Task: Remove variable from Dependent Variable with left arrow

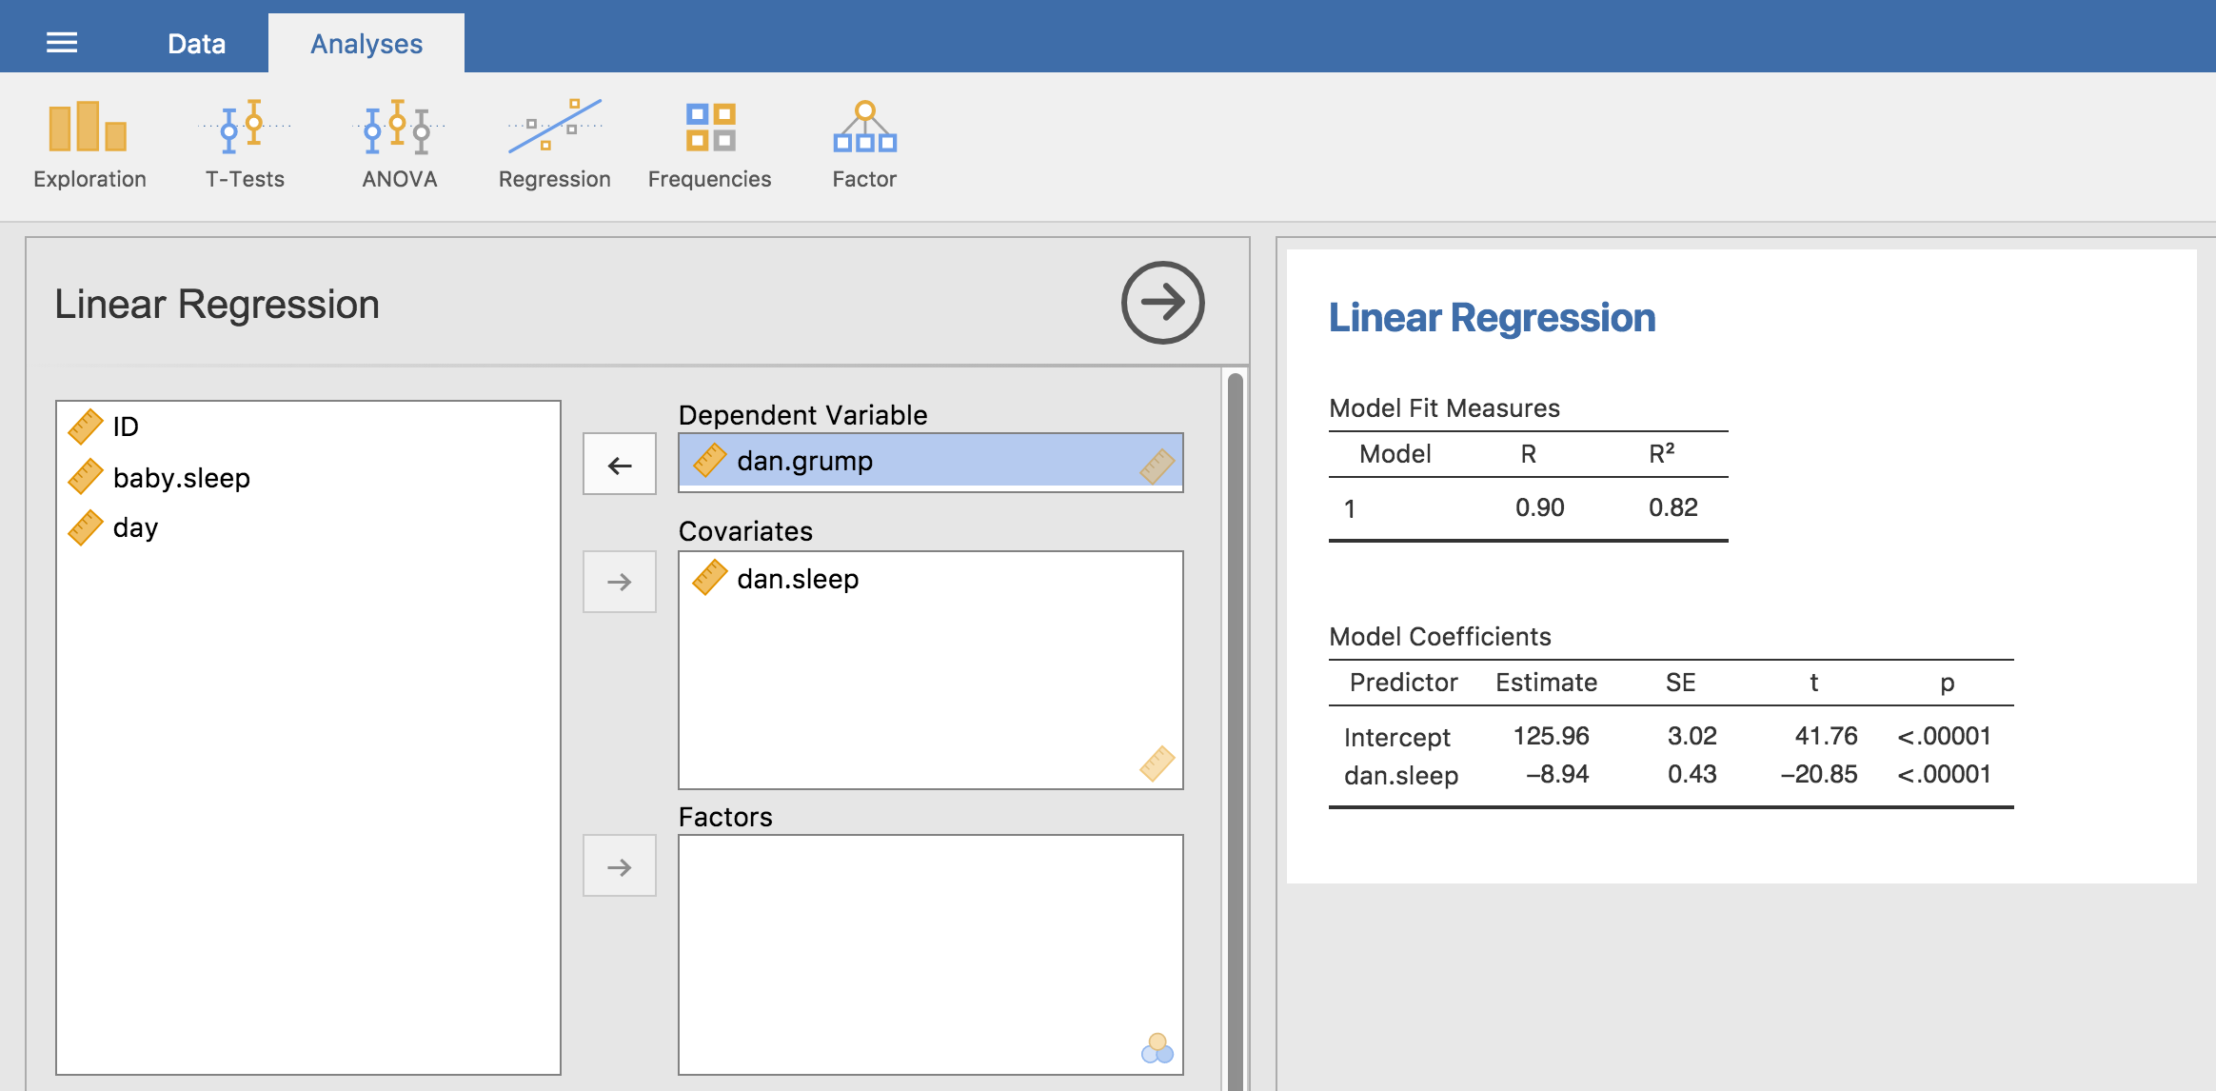Action: (620, 465)
